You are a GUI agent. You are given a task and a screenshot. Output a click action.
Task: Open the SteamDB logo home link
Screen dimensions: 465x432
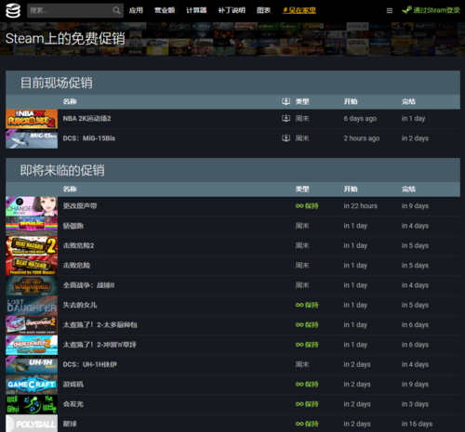point(13,11)
